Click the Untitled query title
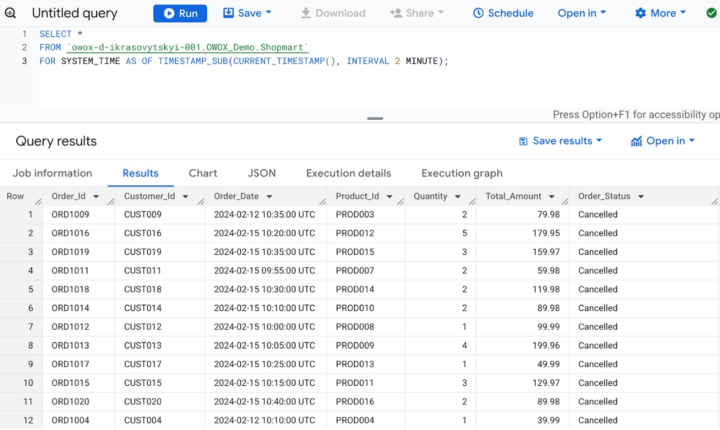This screenshot has width=720, height=430. [x=74, y=13]
